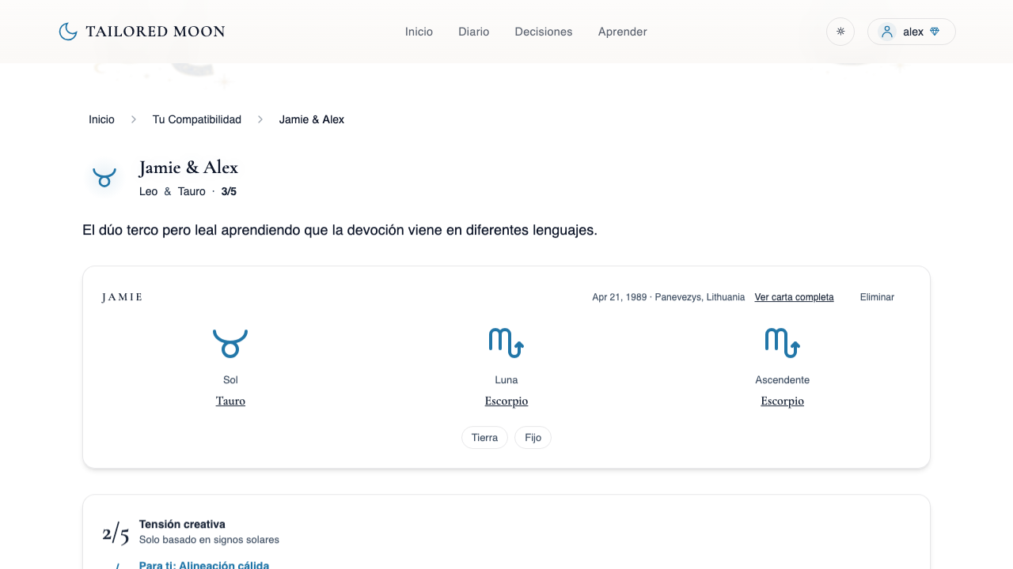Image resolution: width=1013 pixels, height=569 pixels.
Task: Click the Tailored Moon crescent logo icon
Action: (x=68, y=32)
